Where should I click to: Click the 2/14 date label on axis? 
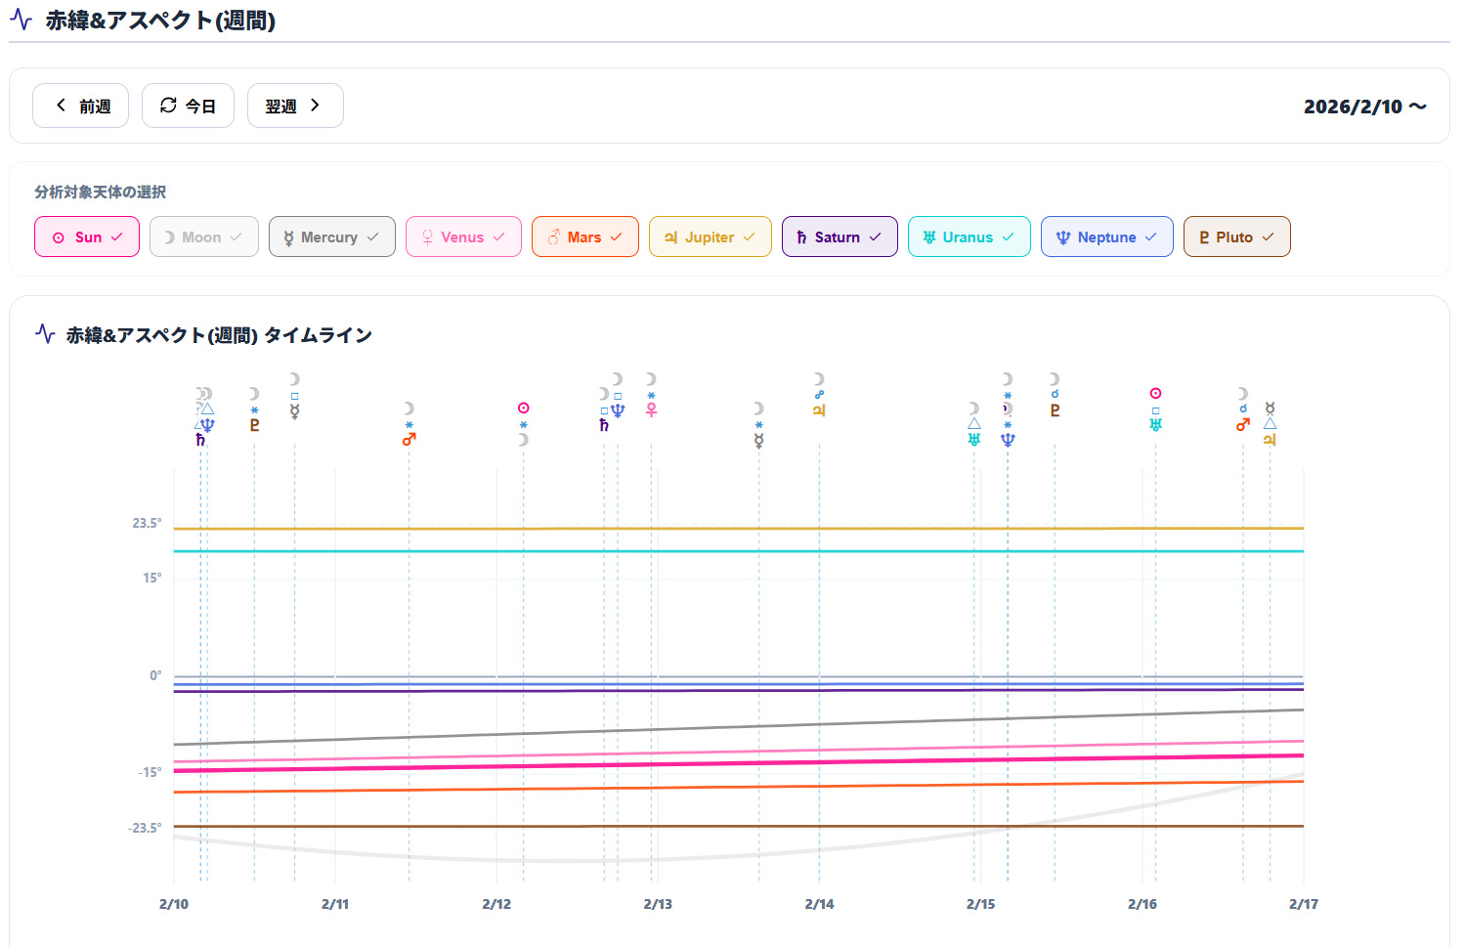click(x=819, y=904)
